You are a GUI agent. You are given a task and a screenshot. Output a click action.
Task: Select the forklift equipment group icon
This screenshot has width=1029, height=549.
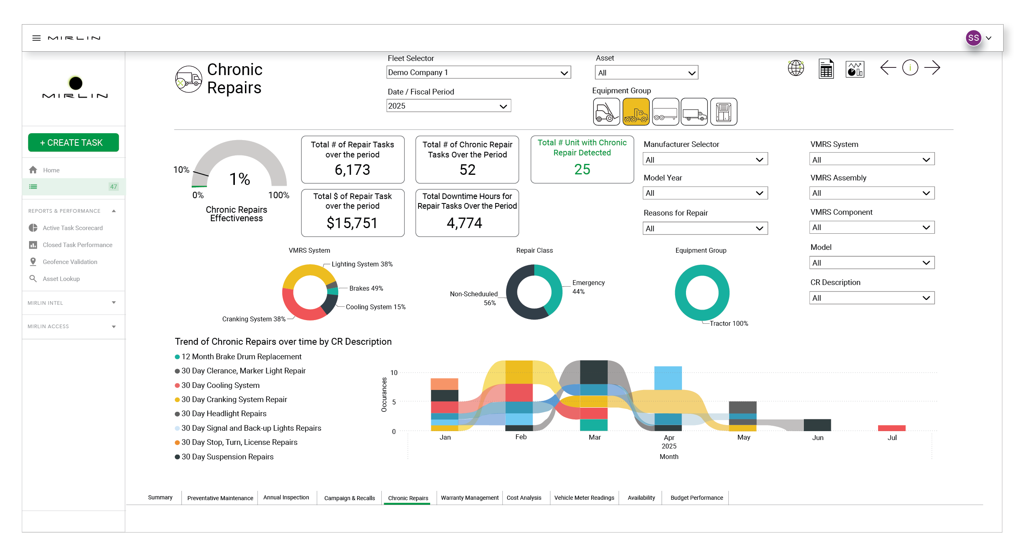coord(606,112)
